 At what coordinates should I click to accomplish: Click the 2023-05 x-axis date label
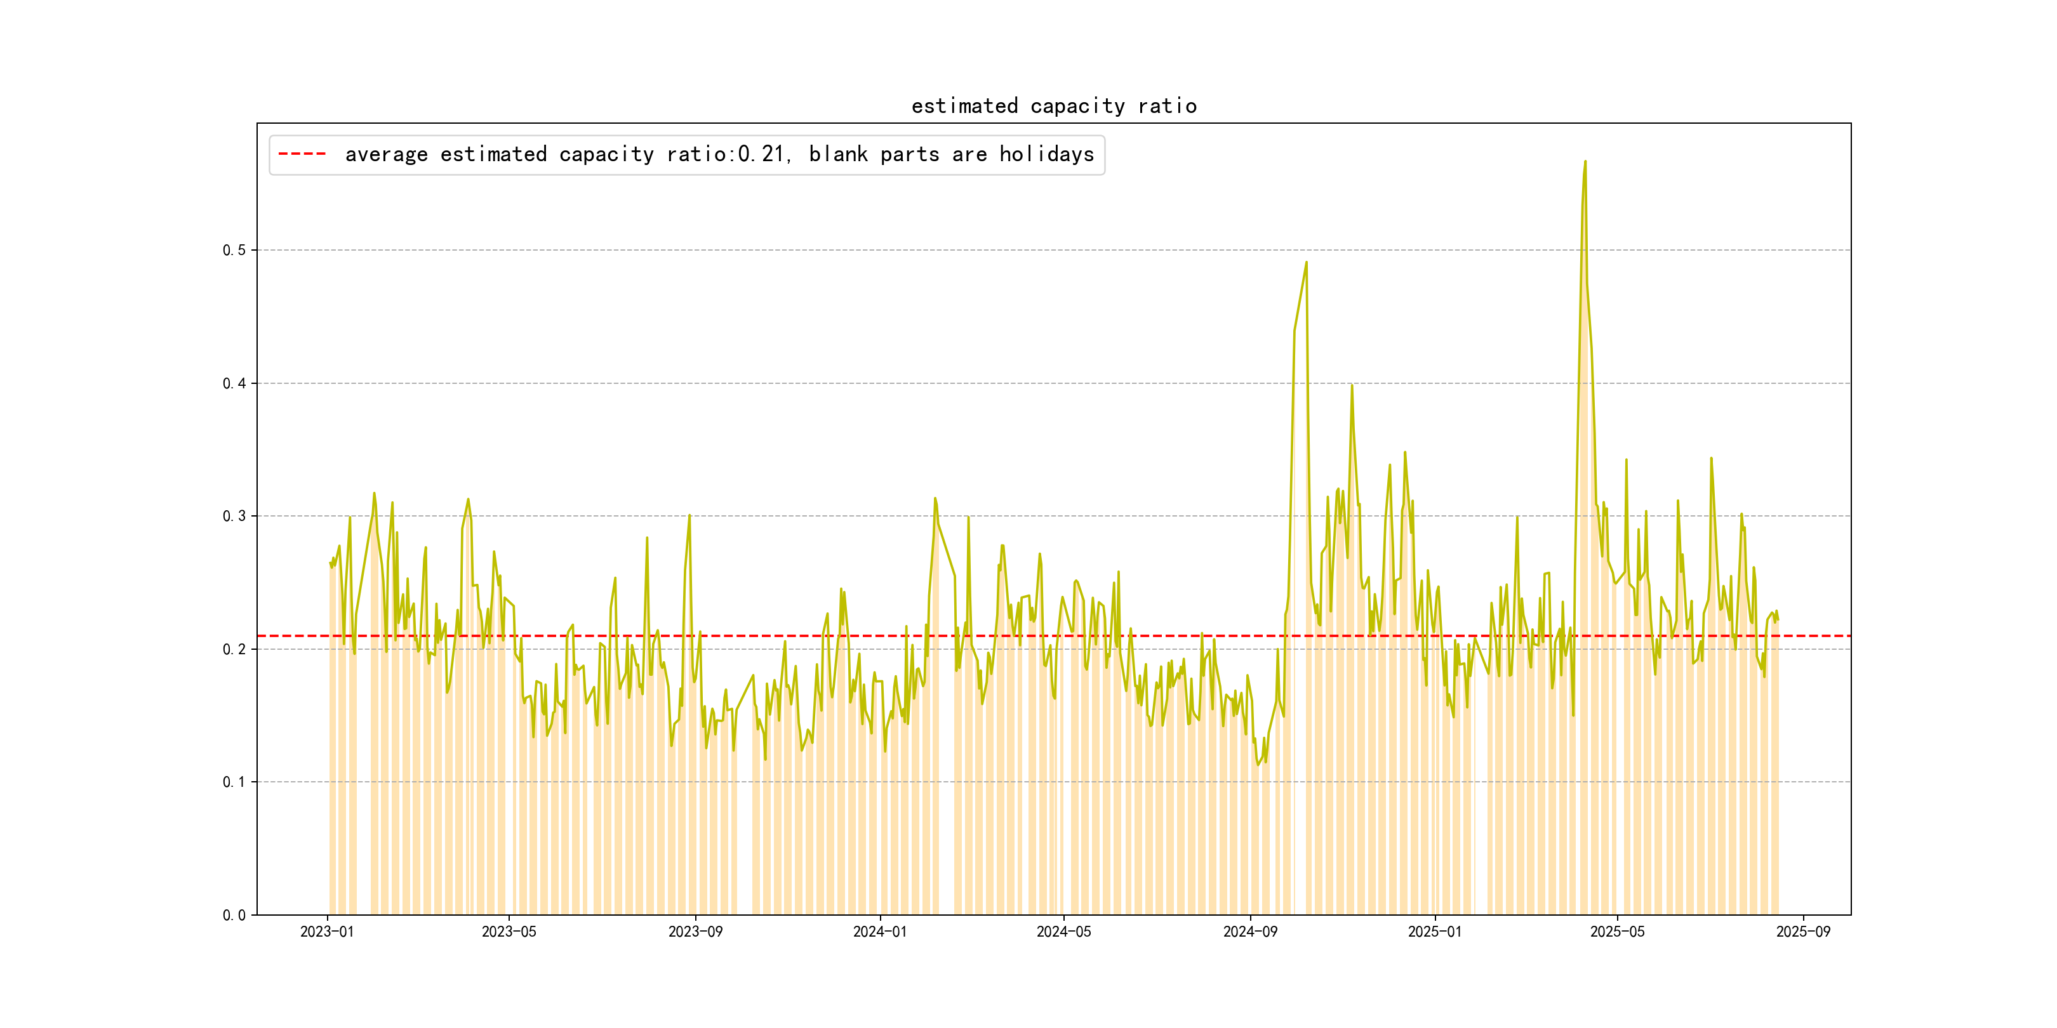pyautogui.click(x=509, y=932)
